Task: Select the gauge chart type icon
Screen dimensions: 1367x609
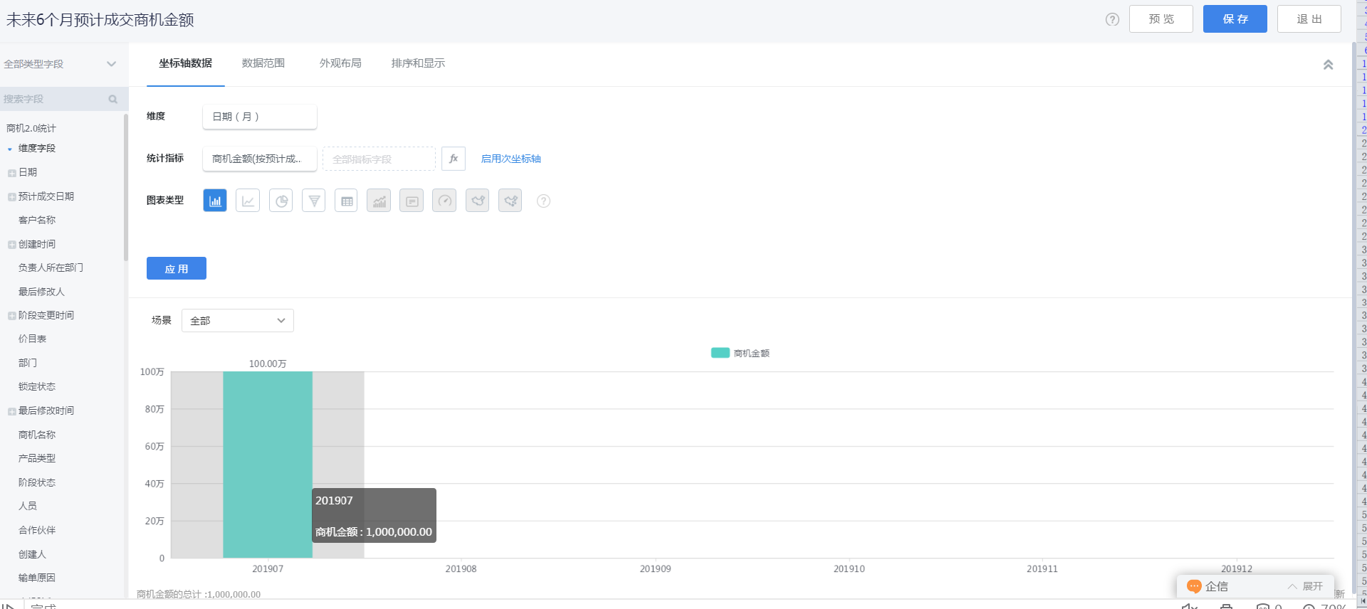Action: [444, 201]
